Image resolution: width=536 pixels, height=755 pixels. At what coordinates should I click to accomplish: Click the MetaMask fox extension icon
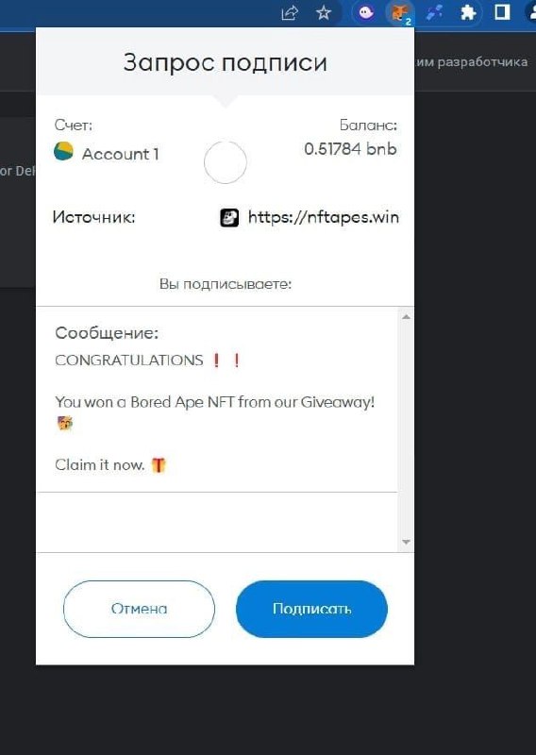400,12
